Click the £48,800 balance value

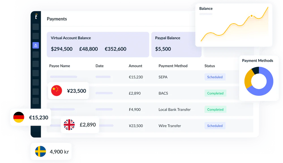coord(88,49)
